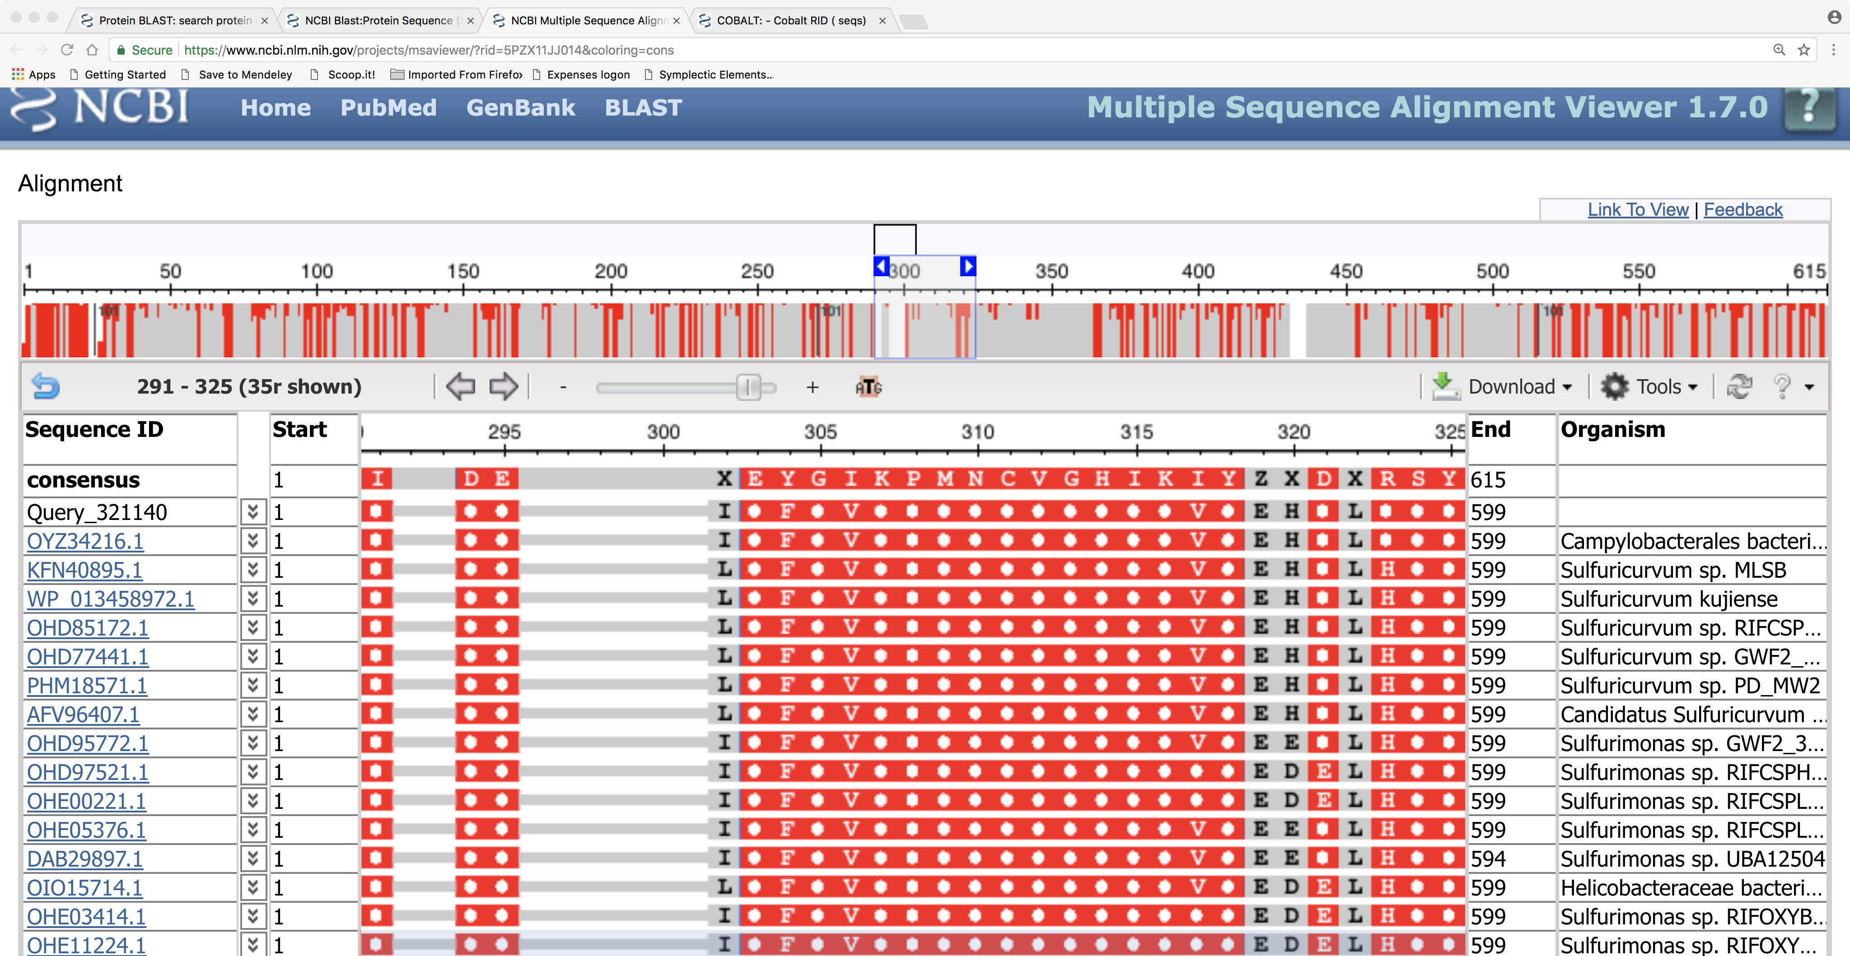
Task: Open sequence link WP_013458972.1
Action: coord(111,599)
